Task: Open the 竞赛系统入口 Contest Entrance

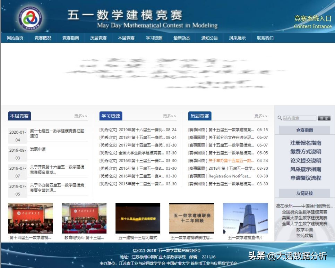Action: [312, 22]
